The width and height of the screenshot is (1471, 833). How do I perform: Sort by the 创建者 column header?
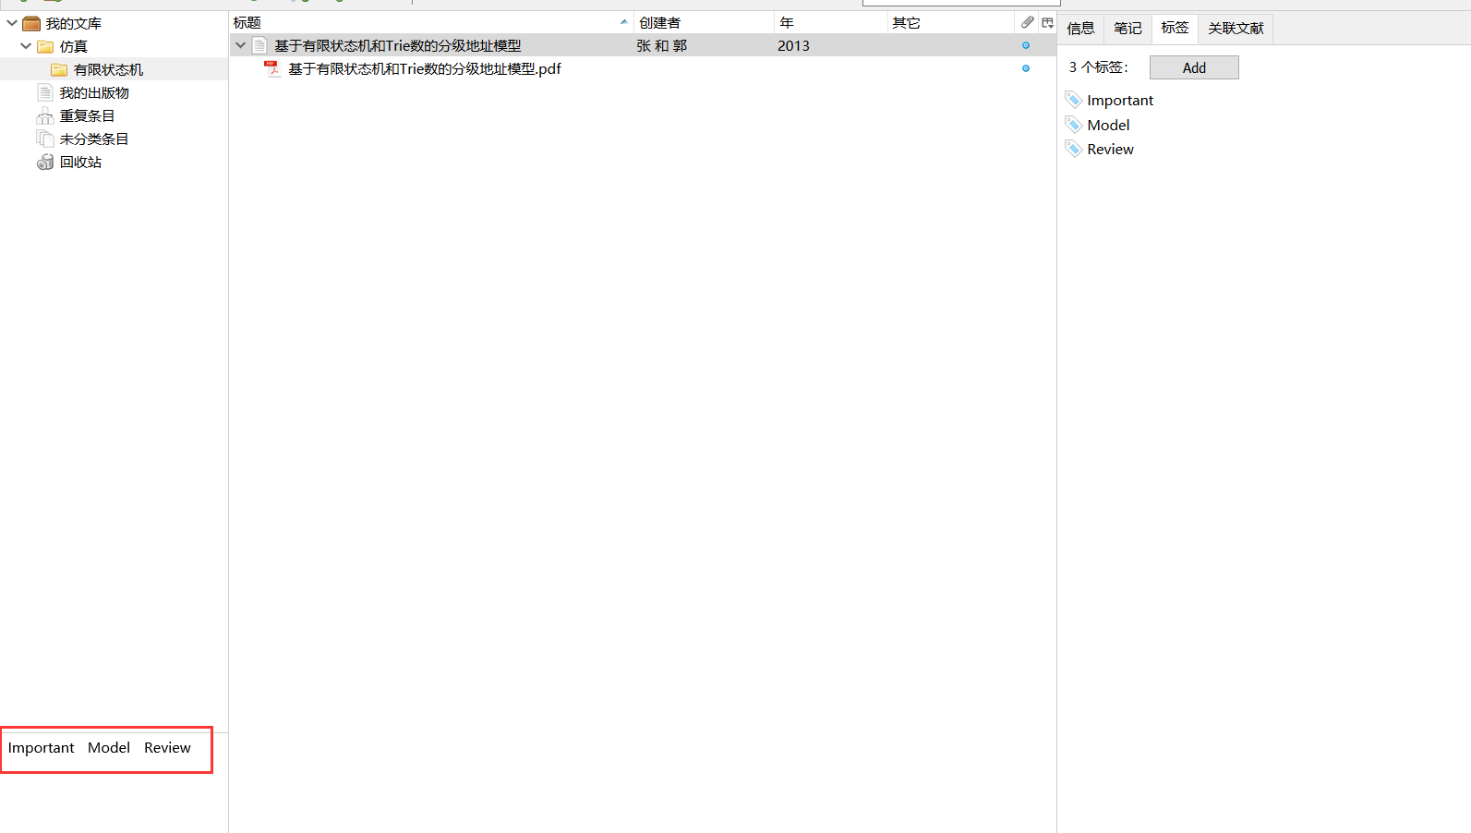tap(704, 22)
